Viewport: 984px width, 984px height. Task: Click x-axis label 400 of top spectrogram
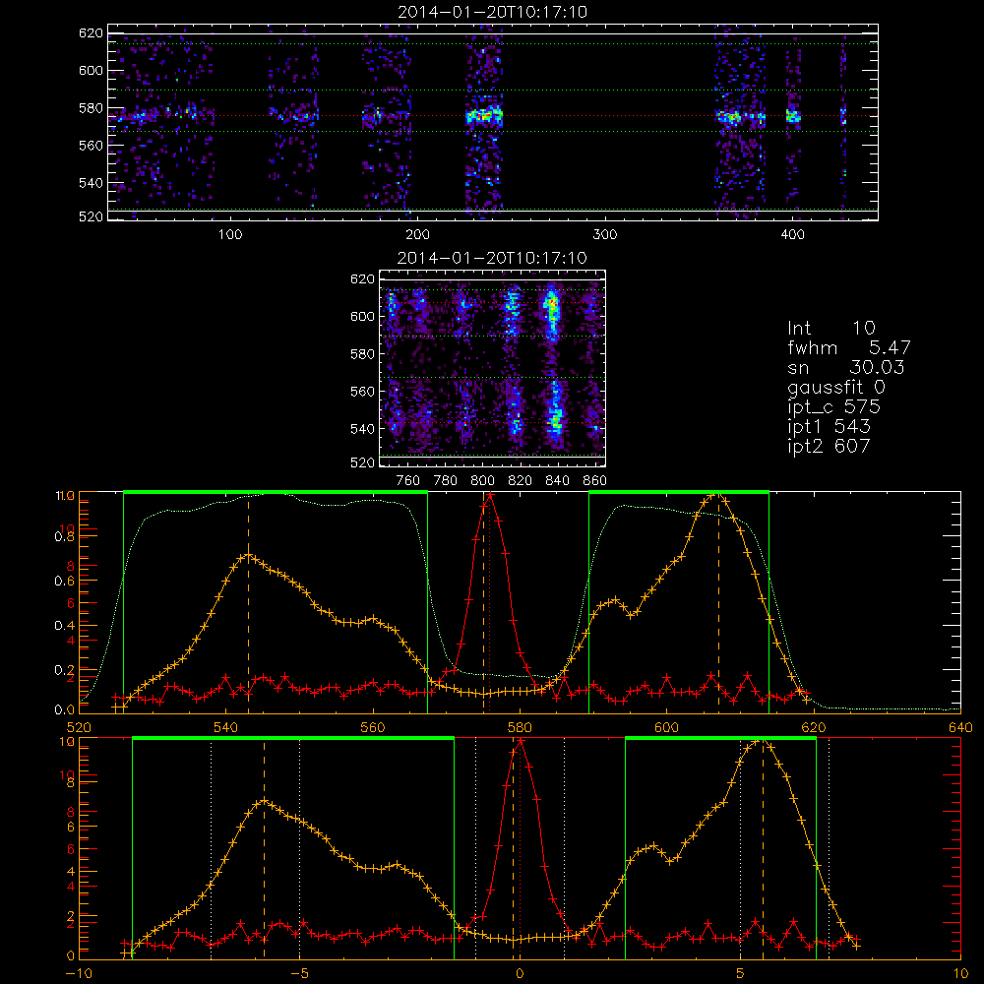click(792, 235)
